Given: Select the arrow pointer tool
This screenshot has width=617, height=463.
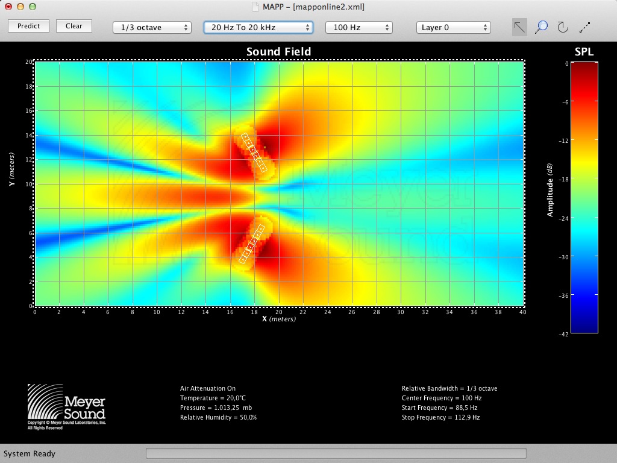Looking at the screenshot, I should (x=519, y=27).
